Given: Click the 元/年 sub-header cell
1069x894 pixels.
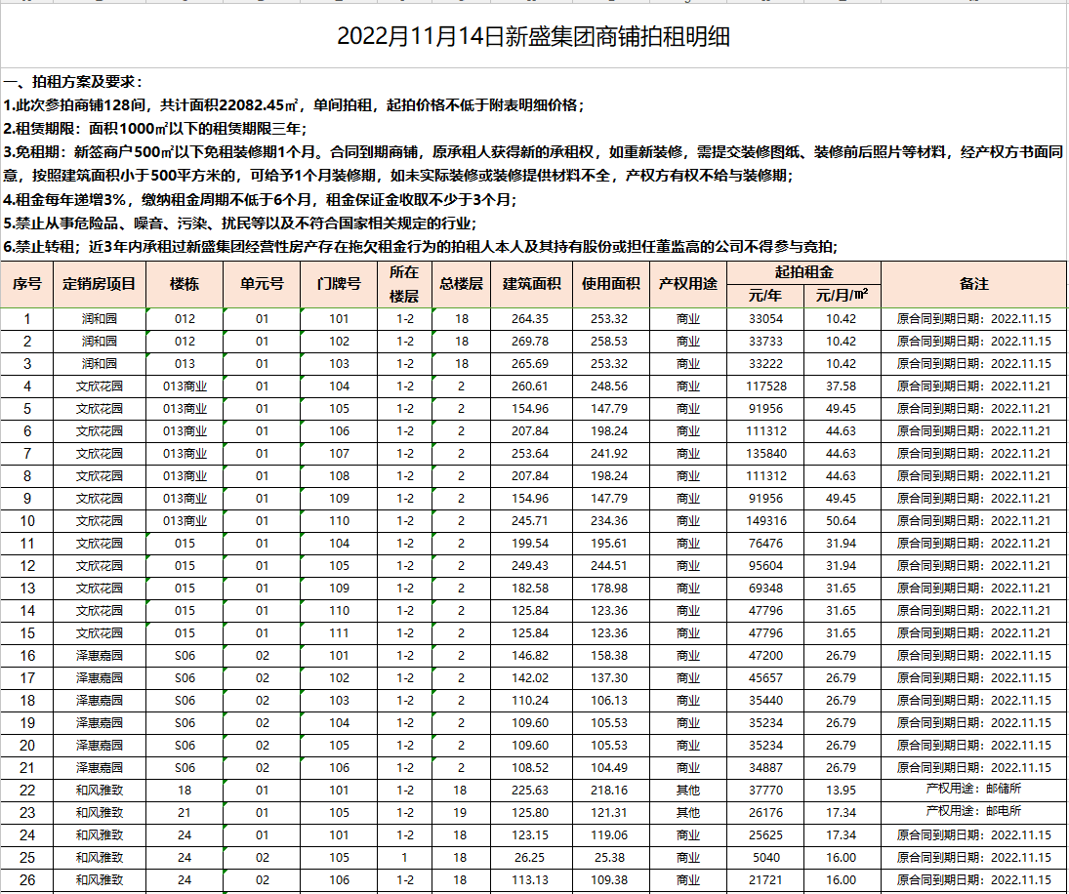Looking at the screenshot, I should (764, 295).
